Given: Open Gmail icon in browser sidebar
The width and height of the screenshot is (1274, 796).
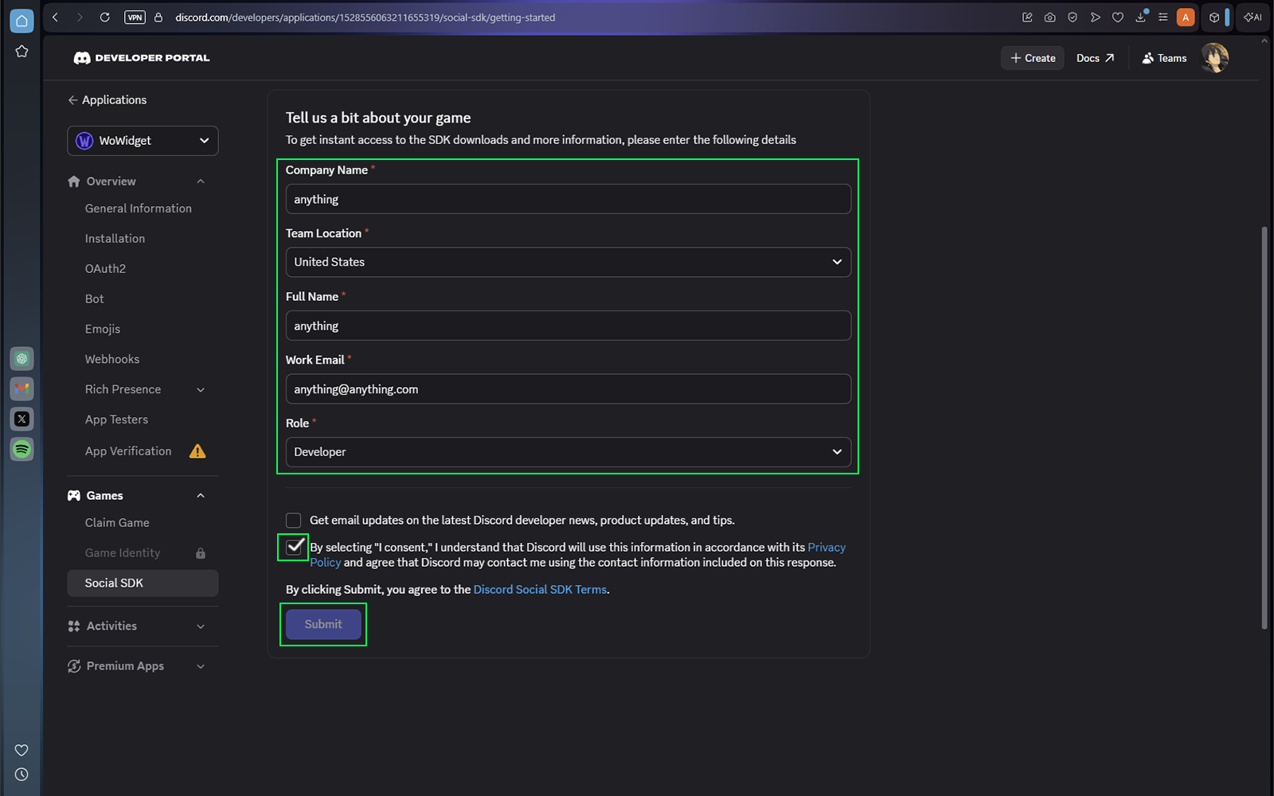Looking at the screenshot, I should tap(21, 388).
